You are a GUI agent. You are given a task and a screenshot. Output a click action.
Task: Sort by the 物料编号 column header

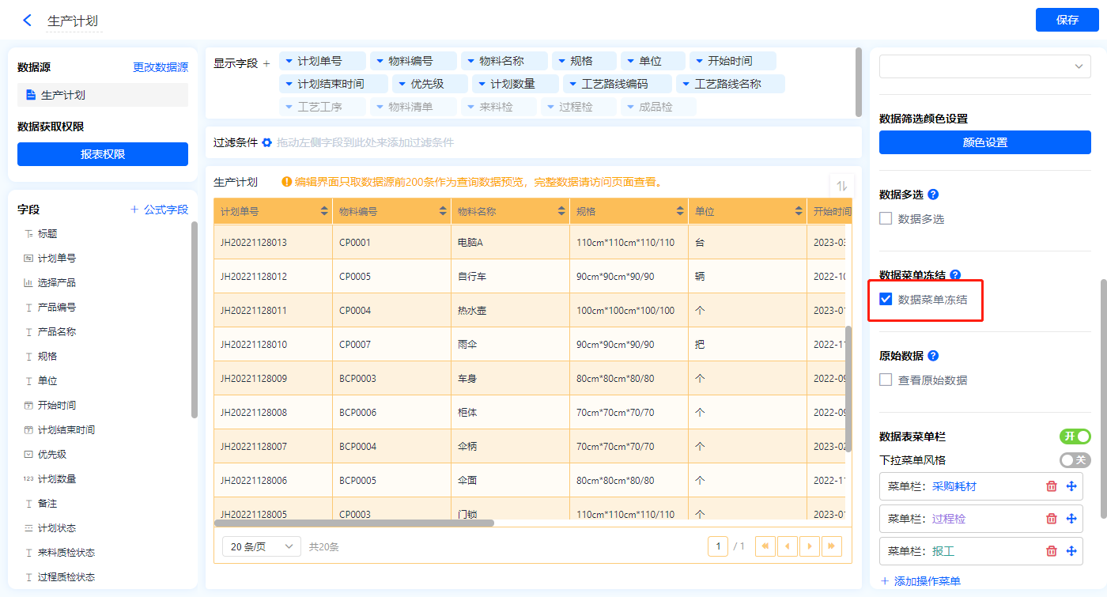coord(442,212)
